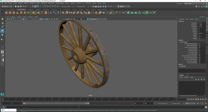Toggle Visibility value 'on' in Channel Box
208x112 pixels.
click(202, 39)
